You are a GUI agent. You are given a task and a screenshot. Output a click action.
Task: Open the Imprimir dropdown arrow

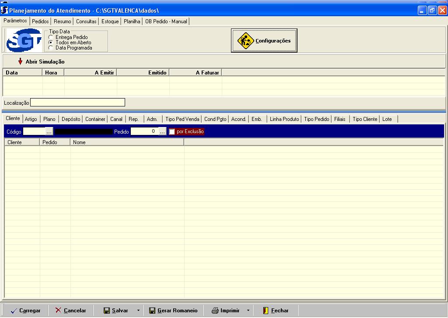248,311
